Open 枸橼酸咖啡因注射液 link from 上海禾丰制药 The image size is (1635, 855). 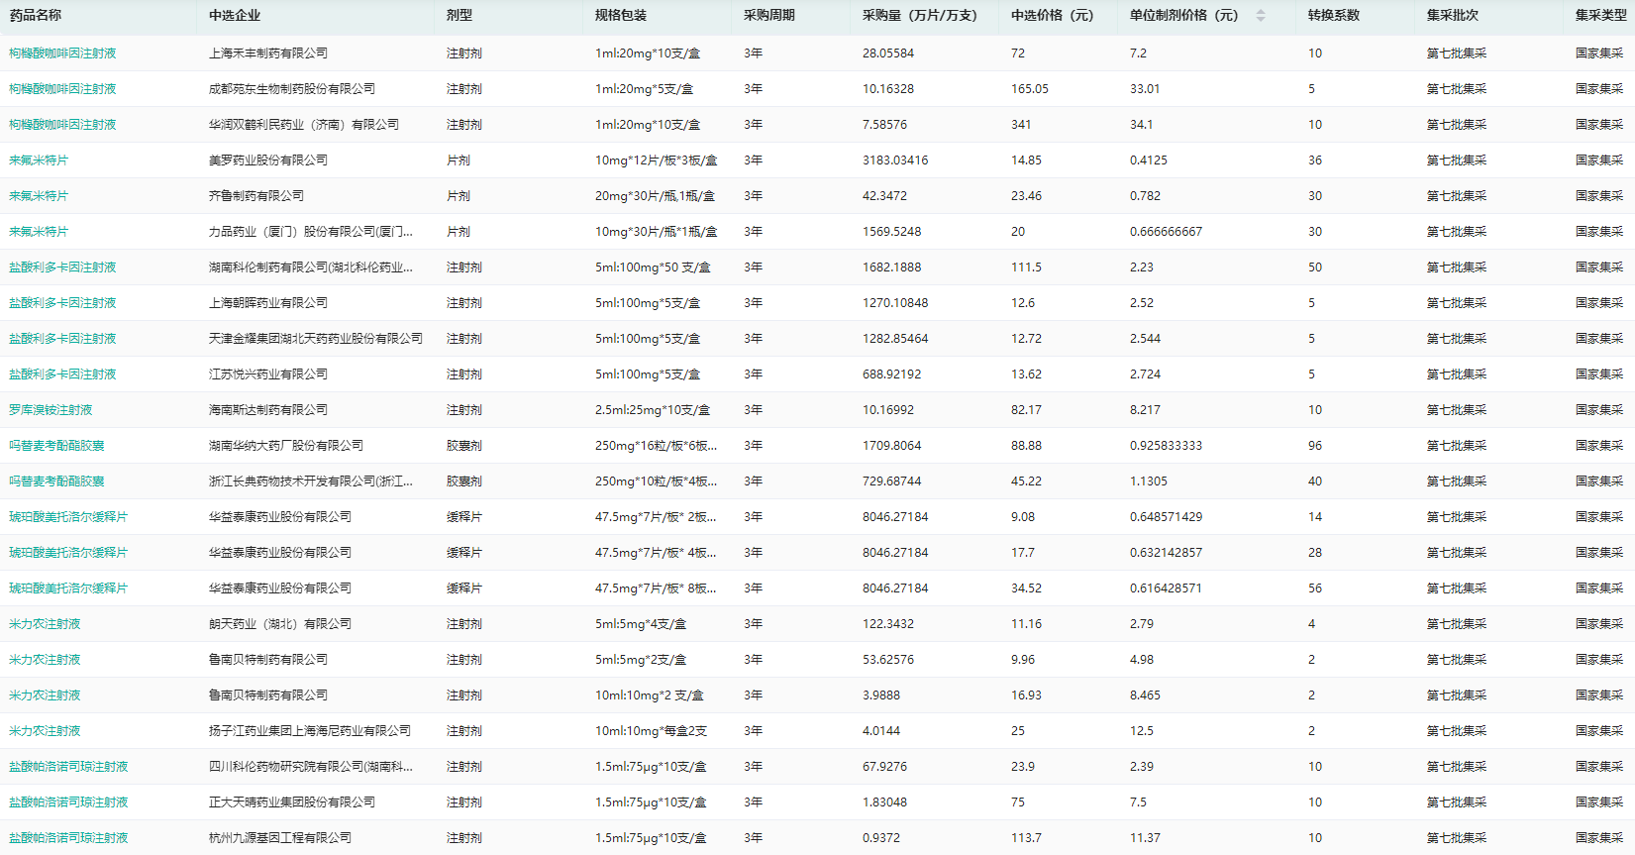(62, 53)
